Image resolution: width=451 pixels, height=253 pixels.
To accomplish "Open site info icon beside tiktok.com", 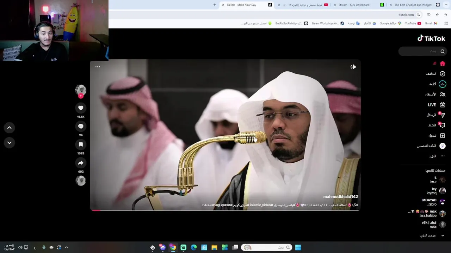I will pyautogui.click(x=419, y=15).
